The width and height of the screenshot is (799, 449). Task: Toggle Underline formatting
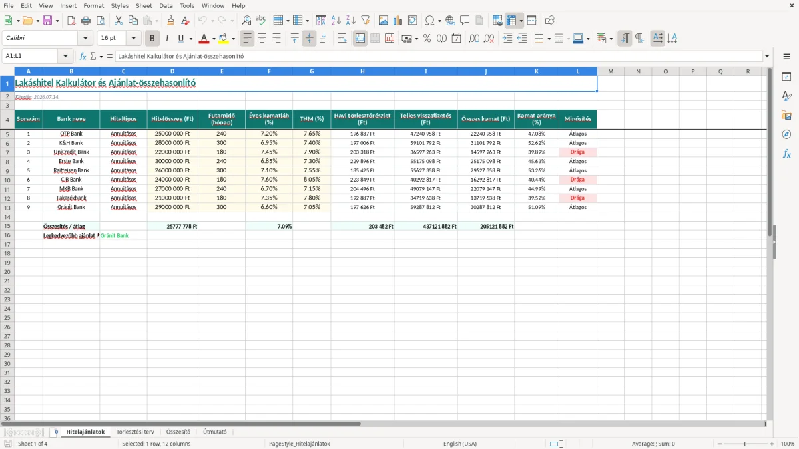coord(180,39)
